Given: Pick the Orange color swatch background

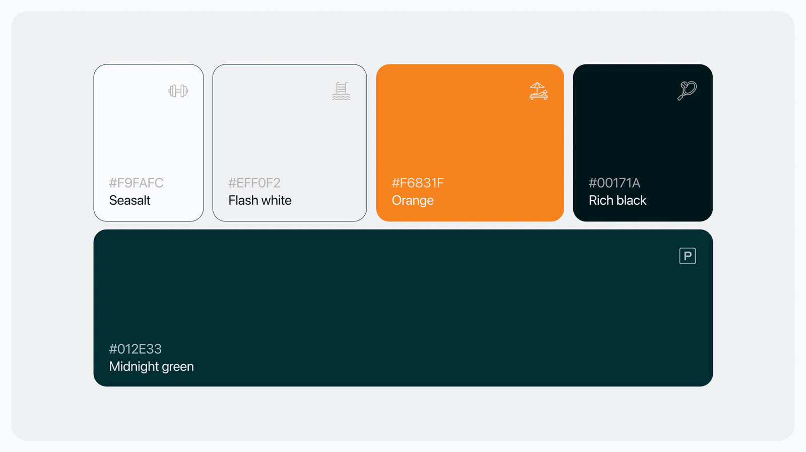Looking at the screenshot, I should tap(469, 136).
